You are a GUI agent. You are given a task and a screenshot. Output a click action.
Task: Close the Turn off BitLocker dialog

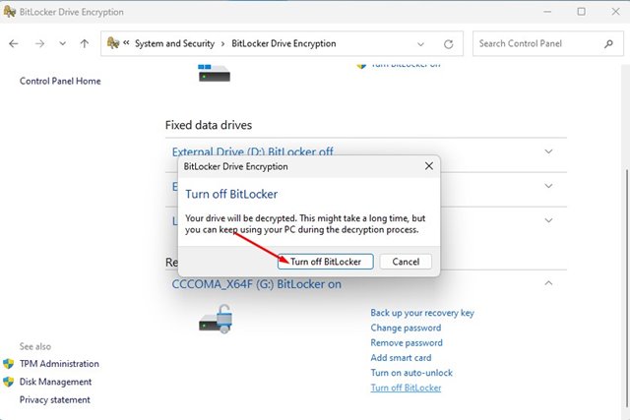(428, 166)
